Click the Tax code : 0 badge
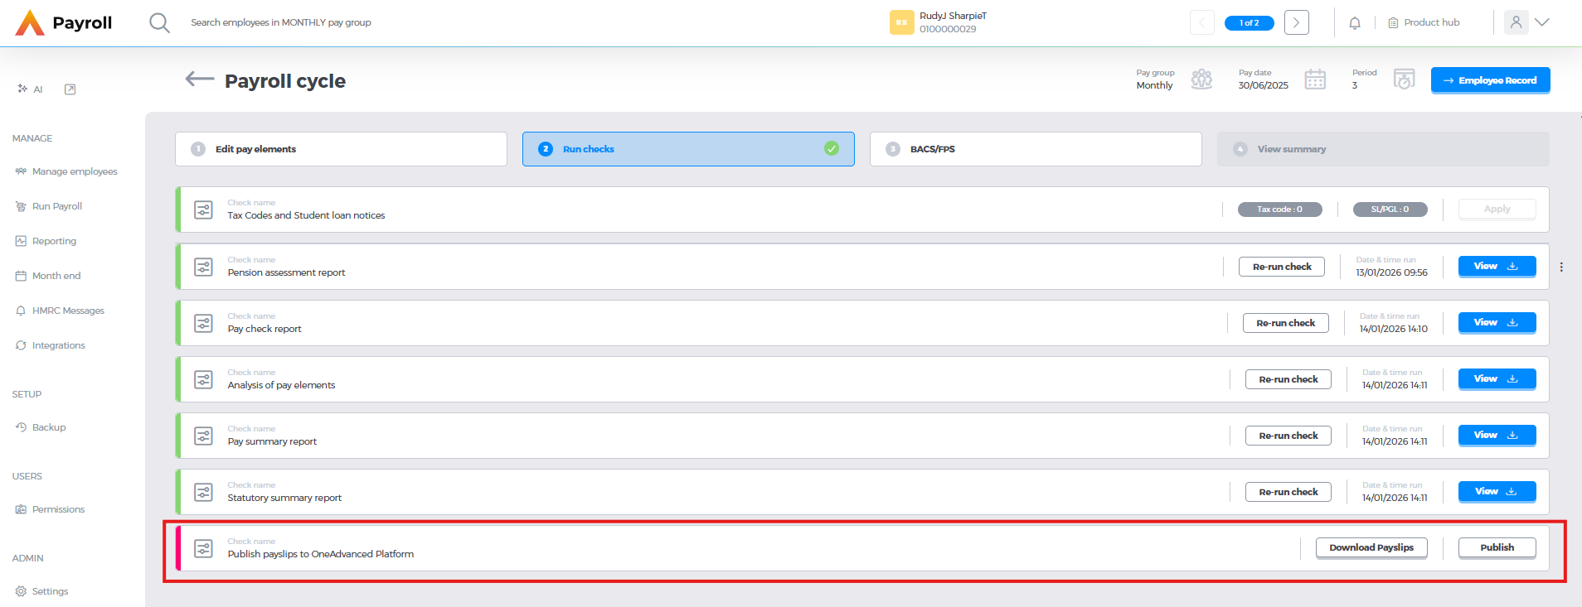1582x607 pixels. coord(1279,210)
